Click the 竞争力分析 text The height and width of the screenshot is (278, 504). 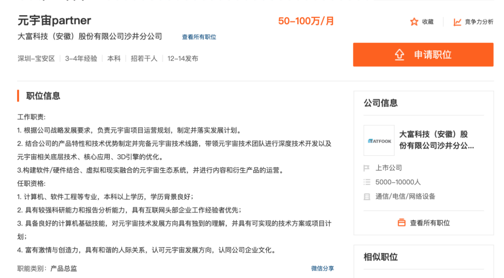click(x=479, y=22)
